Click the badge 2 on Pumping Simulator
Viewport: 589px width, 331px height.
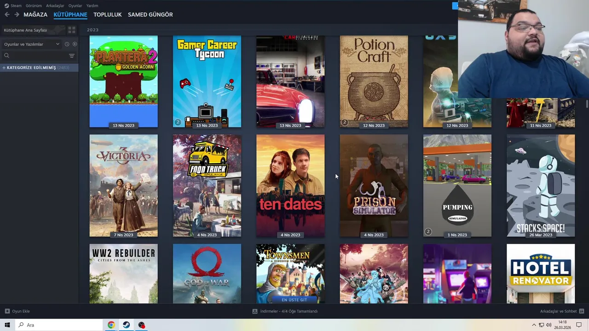[428, 232]
